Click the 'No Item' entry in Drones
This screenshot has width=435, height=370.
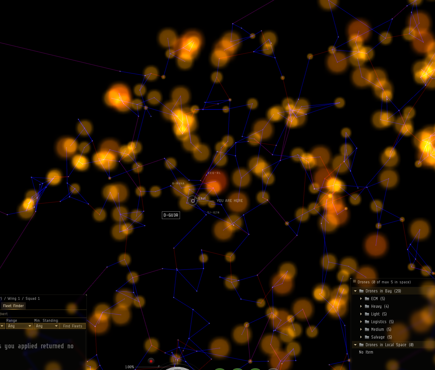point(366,352)
